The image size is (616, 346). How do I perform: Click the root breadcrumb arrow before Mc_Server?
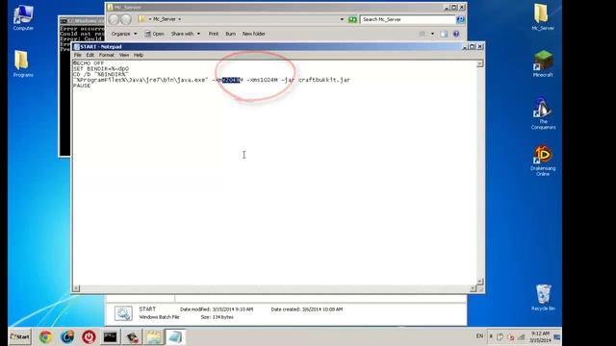(x=150, y=19)
